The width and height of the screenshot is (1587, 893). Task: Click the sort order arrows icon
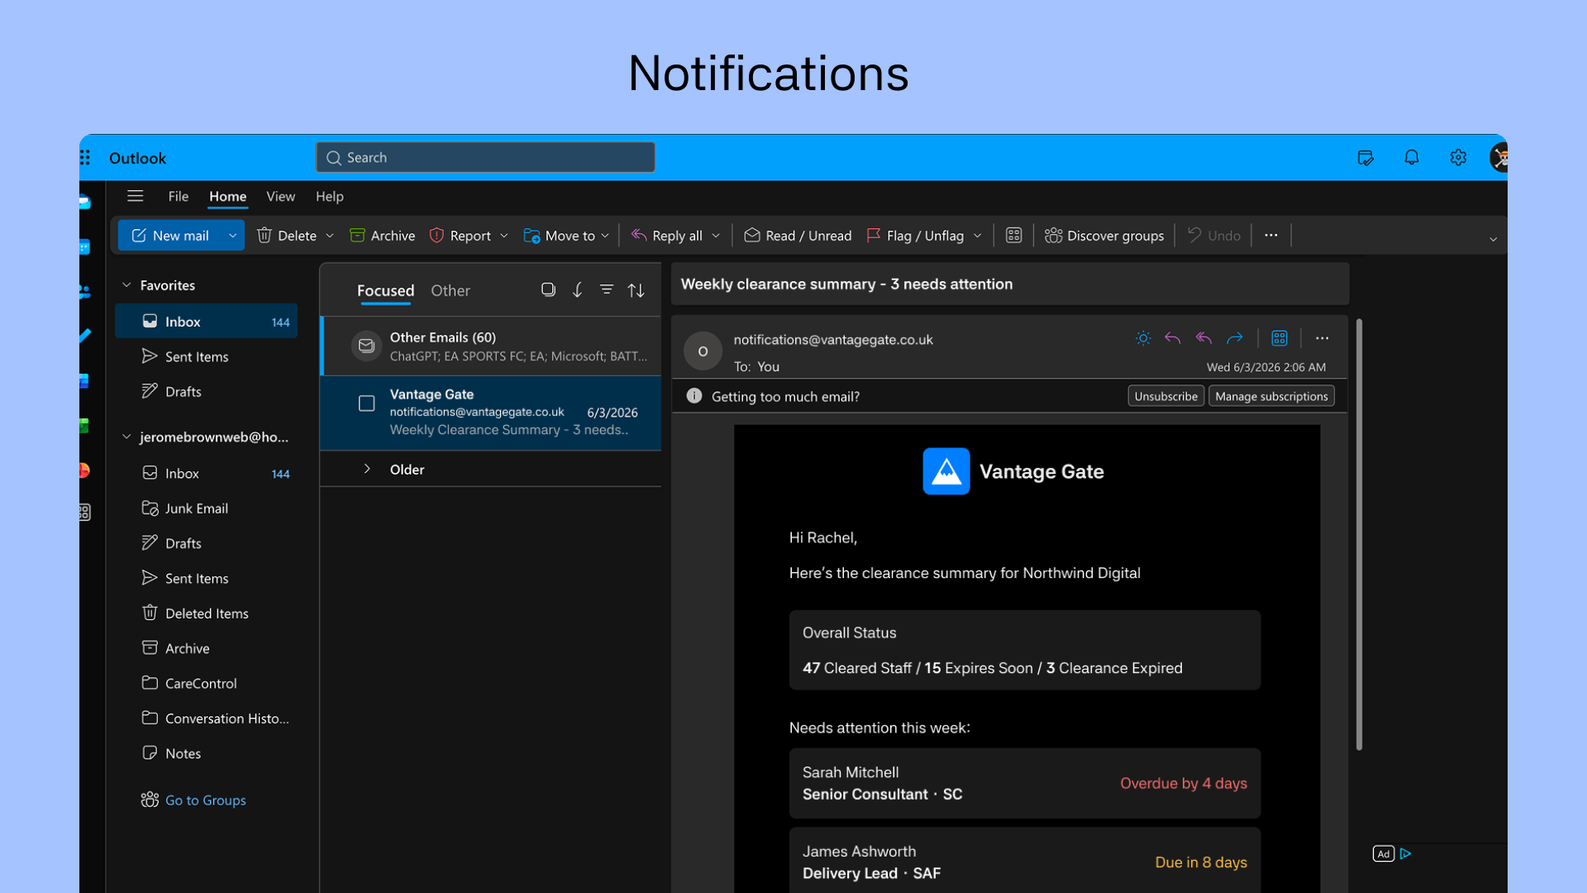[x=636, y=290]
